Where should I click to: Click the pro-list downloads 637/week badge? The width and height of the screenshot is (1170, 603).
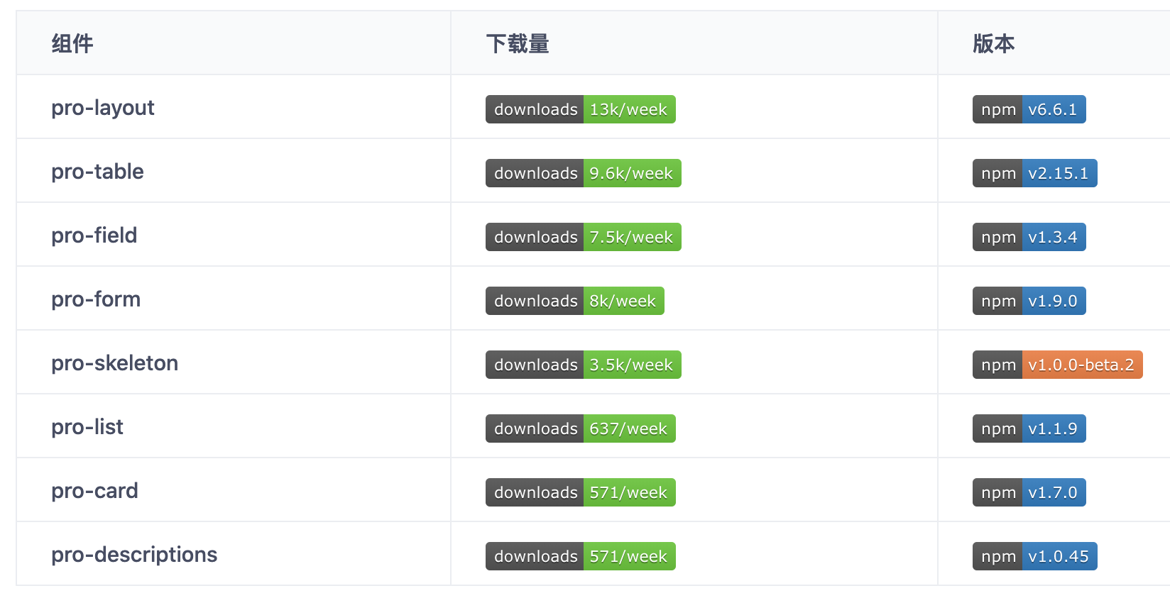tap(580, 428)
